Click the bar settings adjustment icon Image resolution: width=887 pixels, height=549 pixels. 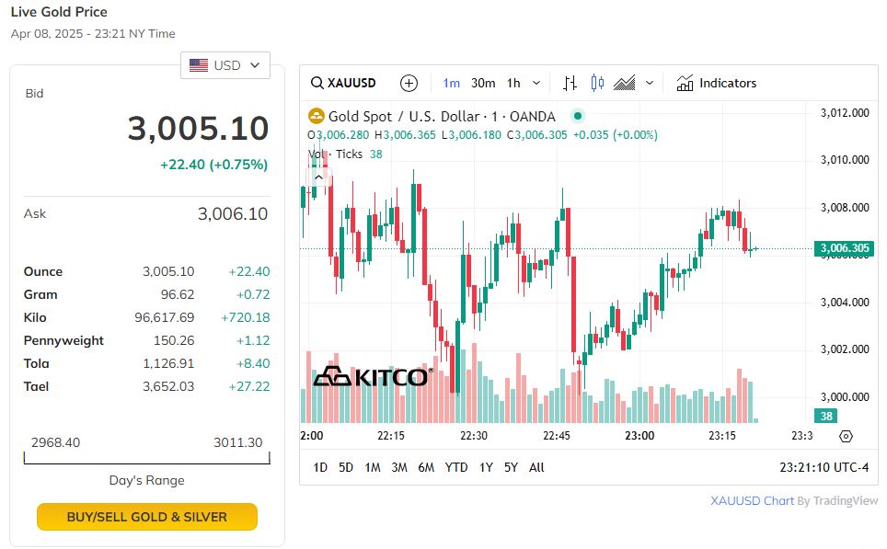pyautogui.click(x=569, y=83)
